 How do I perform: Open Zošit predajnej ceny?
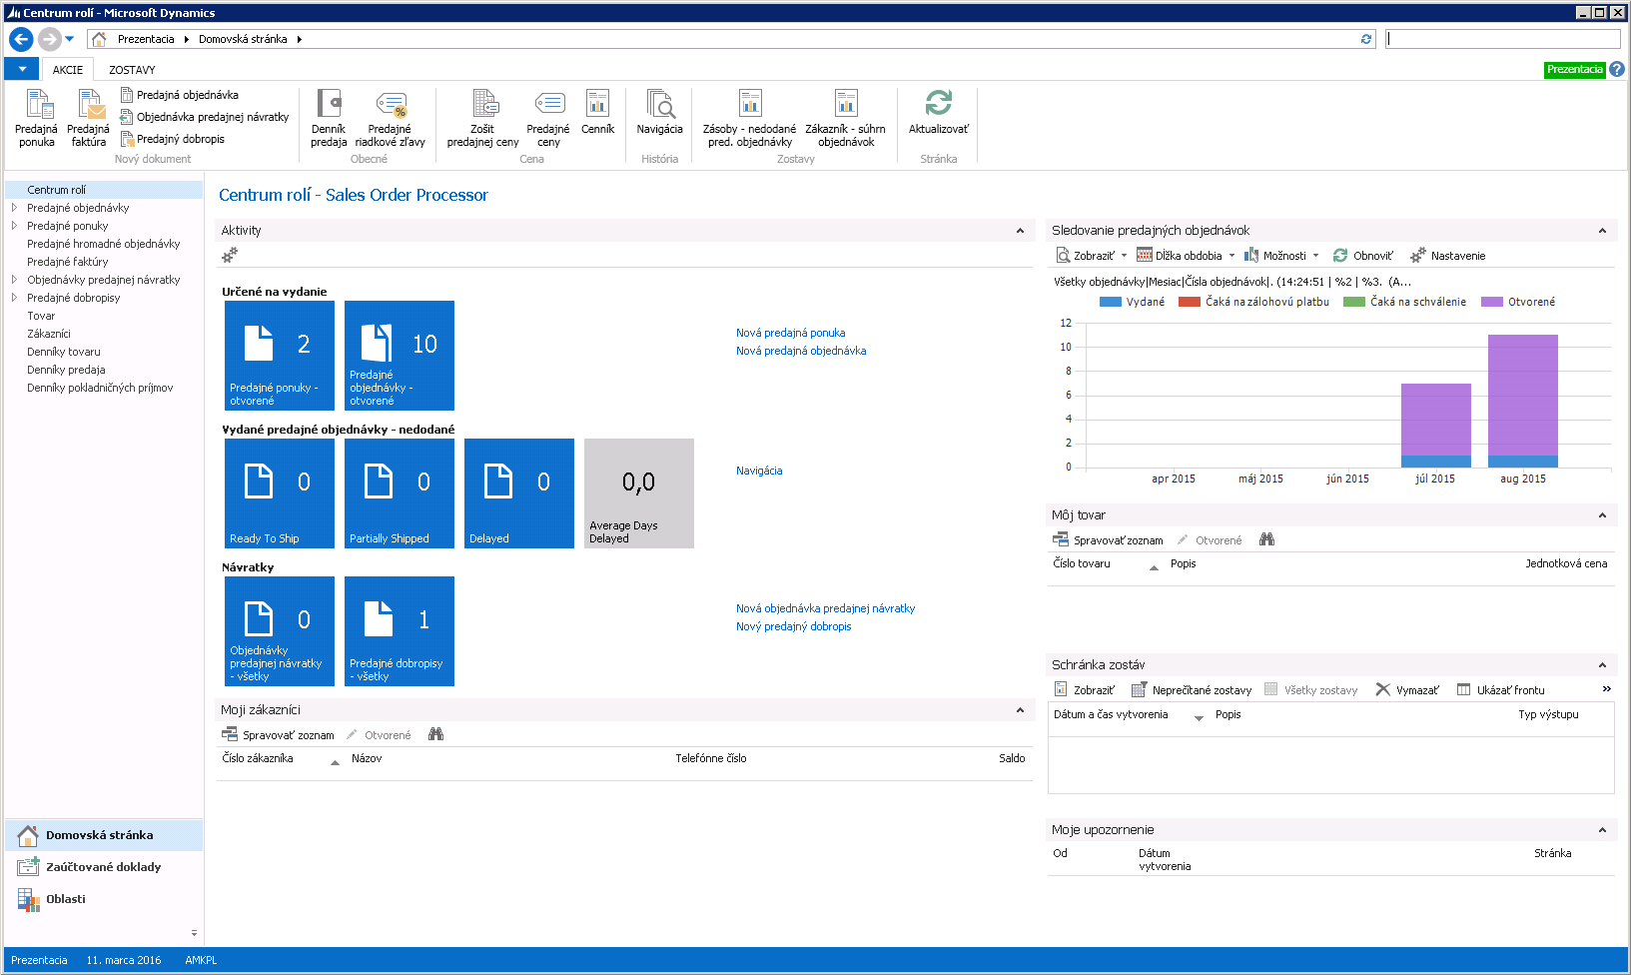482,118
